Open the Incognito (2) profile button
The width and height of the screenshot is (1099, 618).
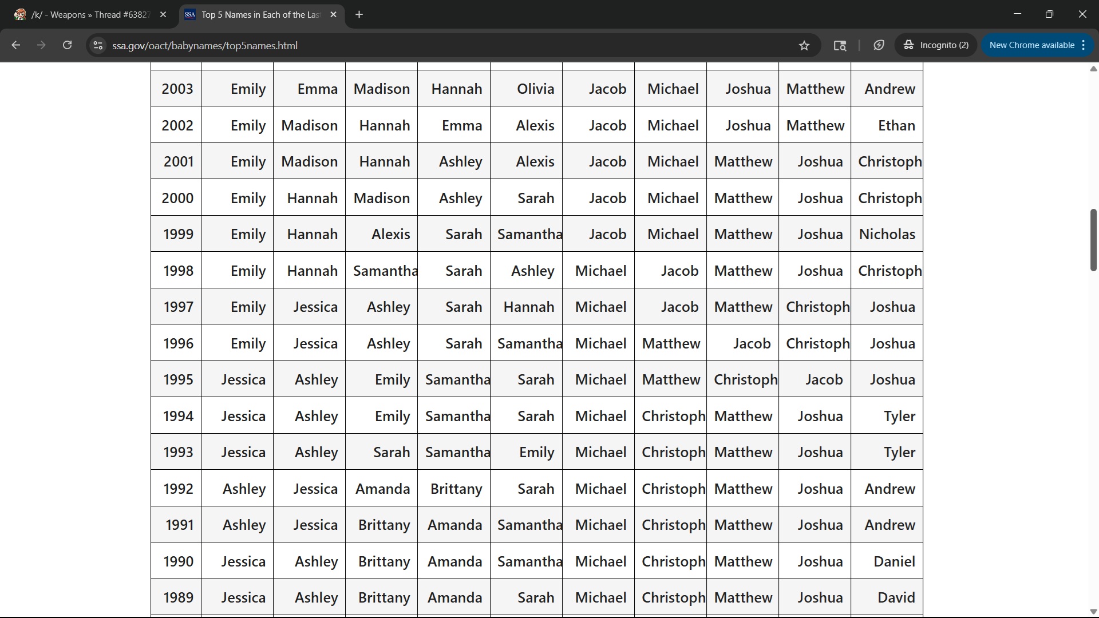click(936, 45)
